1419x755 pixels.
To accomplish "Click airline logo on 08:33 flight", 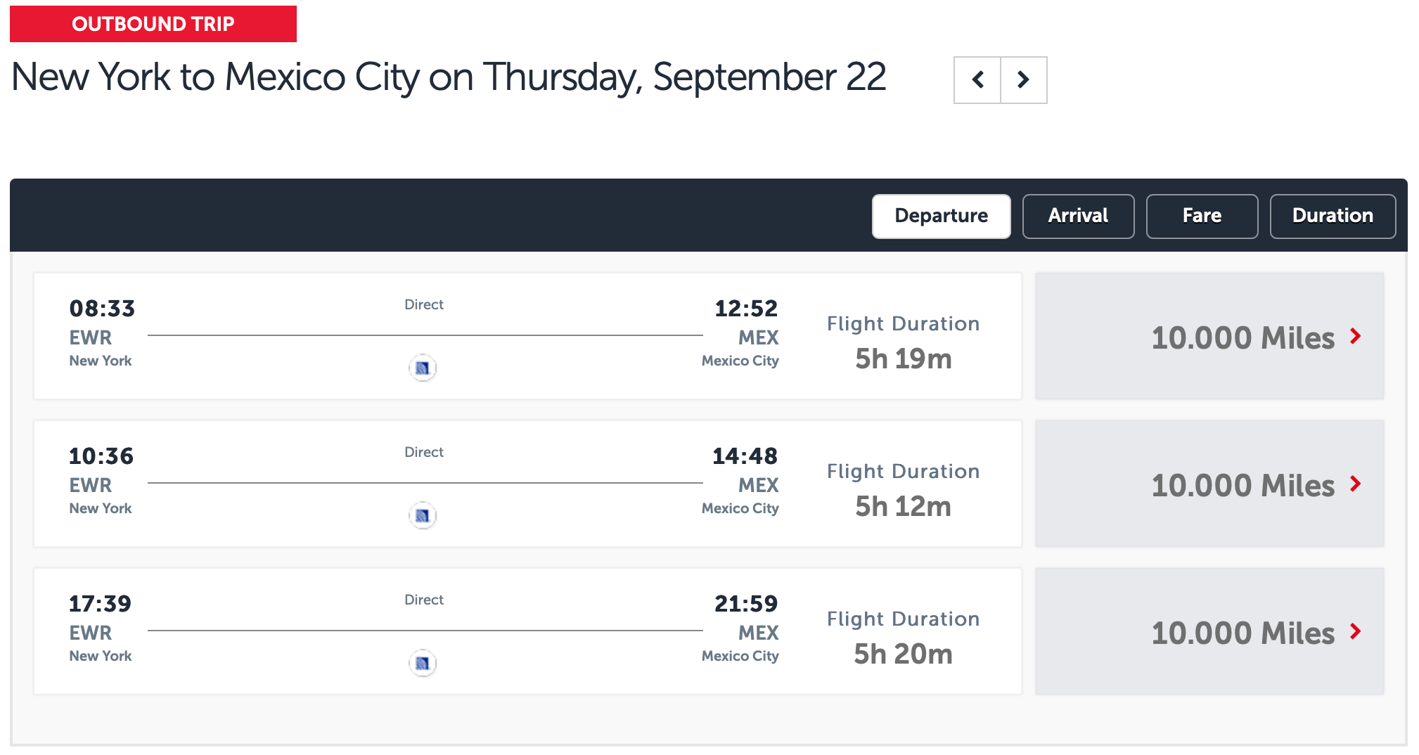I will tap(423, 368).
